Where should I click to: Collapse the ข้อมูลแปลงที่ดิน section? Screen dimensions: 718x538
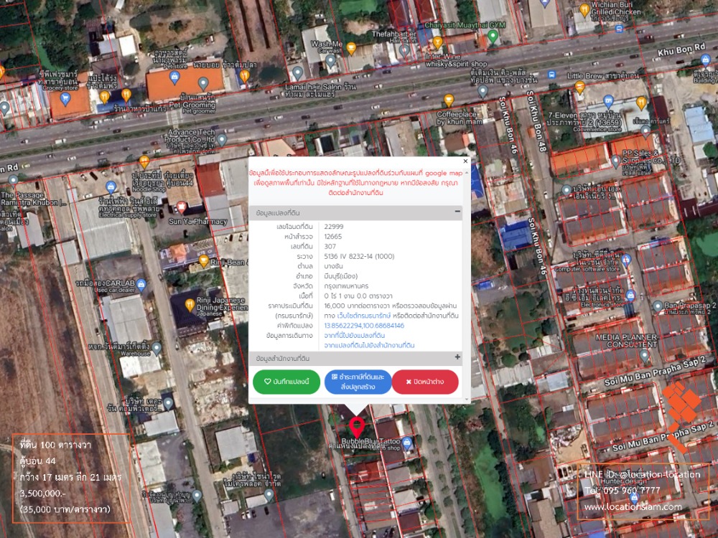[457, 212]
